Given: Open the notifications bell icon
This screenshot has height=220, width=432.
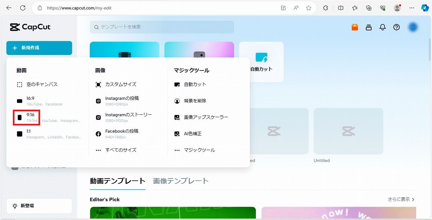Looking at the screenshot, I should (382, 27).
